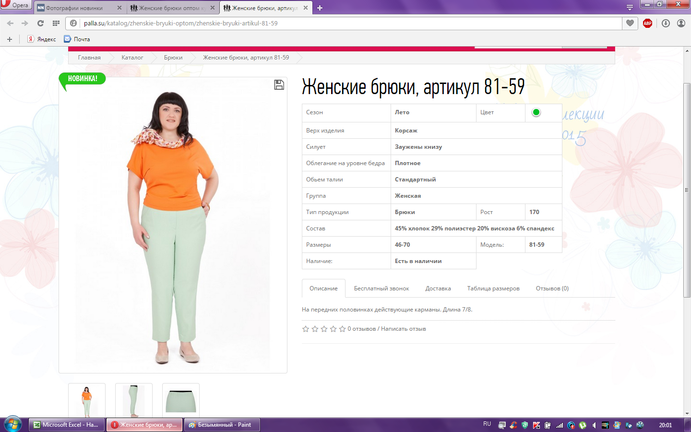Open the Описание tab
This screenshot has height=432, width=691.
pos(323,288)
